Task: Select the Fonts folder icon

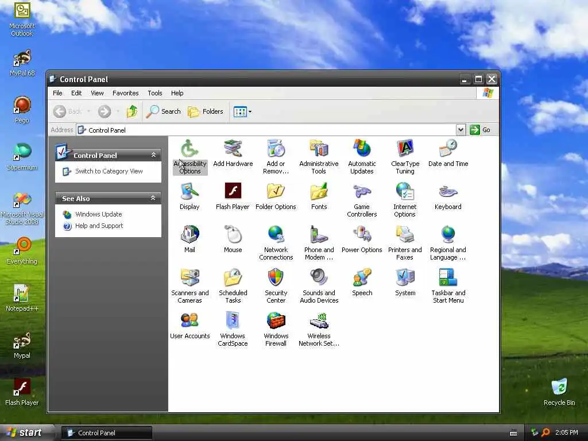Action: click(x=319, y=196)
